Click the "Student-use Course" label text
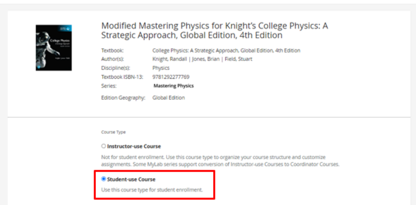The image size is (416, 205). 131,179
